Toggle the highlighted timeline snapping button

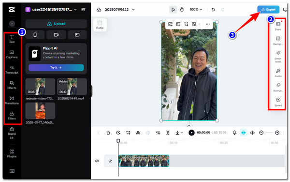244,132
